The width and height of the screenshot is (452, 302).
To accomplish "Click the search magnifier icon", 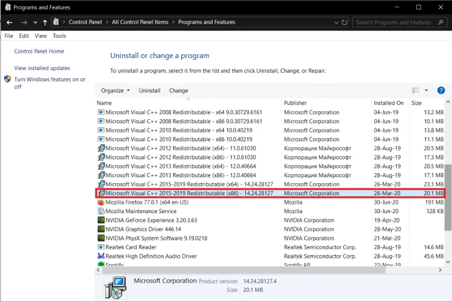I will 441,22.
